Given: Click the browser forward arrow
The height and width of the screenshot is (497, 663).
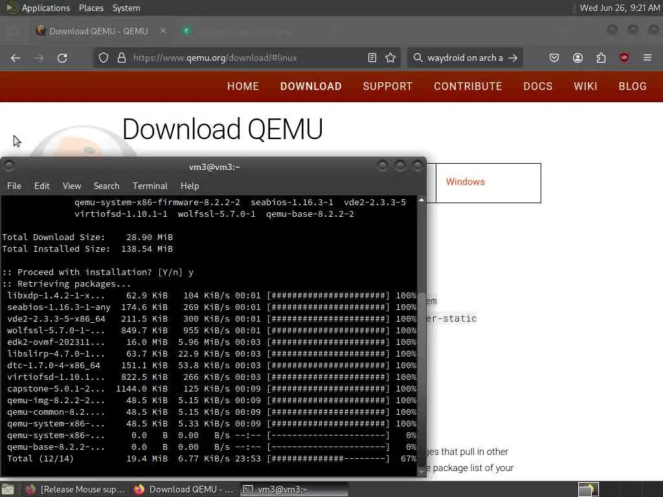Looking at the screenshot, I should pos(38,58).
